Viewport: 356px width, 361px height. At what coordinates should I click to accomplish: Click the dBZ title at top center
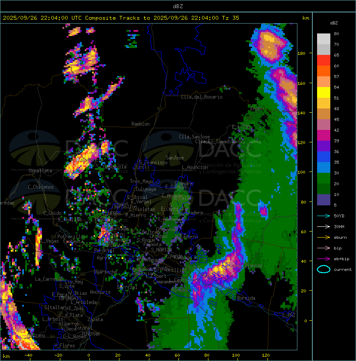click(178, 6)
